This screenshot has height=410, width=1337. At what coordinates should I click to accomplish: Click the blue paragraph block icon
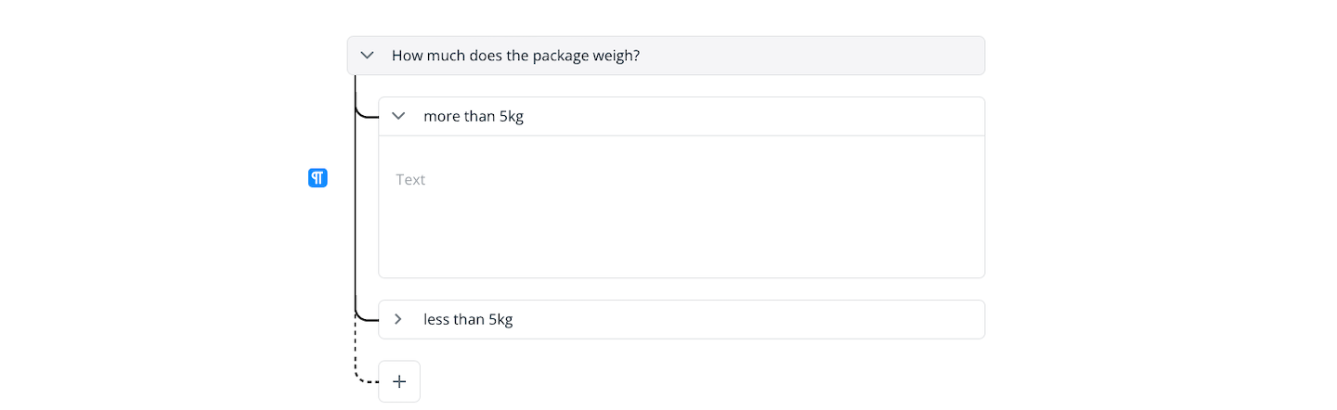pyautogui.click(x=318, y=178)
